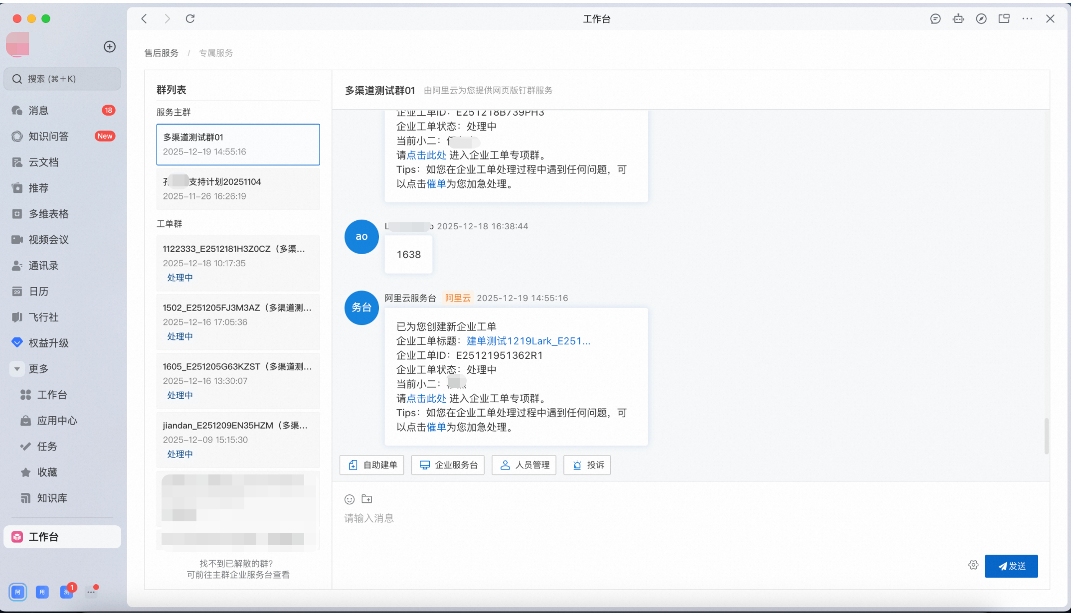Click the file upload folder icon
1073x613 pixels.
[x=367, y=499]
